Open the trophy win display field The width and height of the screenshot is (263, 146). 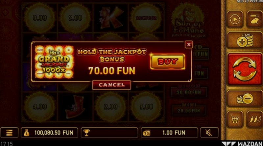(x=109, y=133)
